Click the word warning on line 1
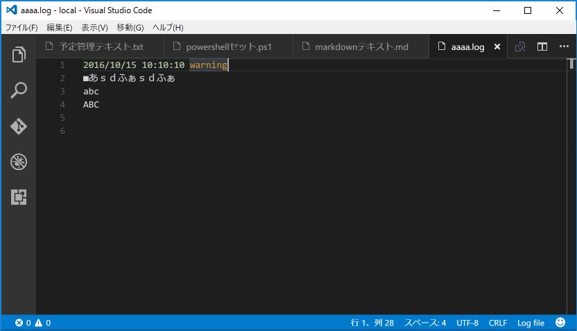The image size is (577, 331). coord(208,65)
